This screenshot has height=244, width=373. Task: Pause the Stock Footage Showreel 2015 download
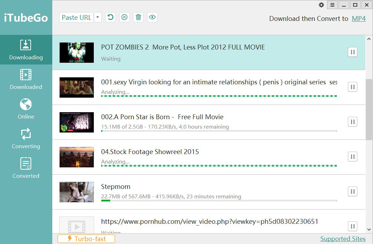pos(352,157)
